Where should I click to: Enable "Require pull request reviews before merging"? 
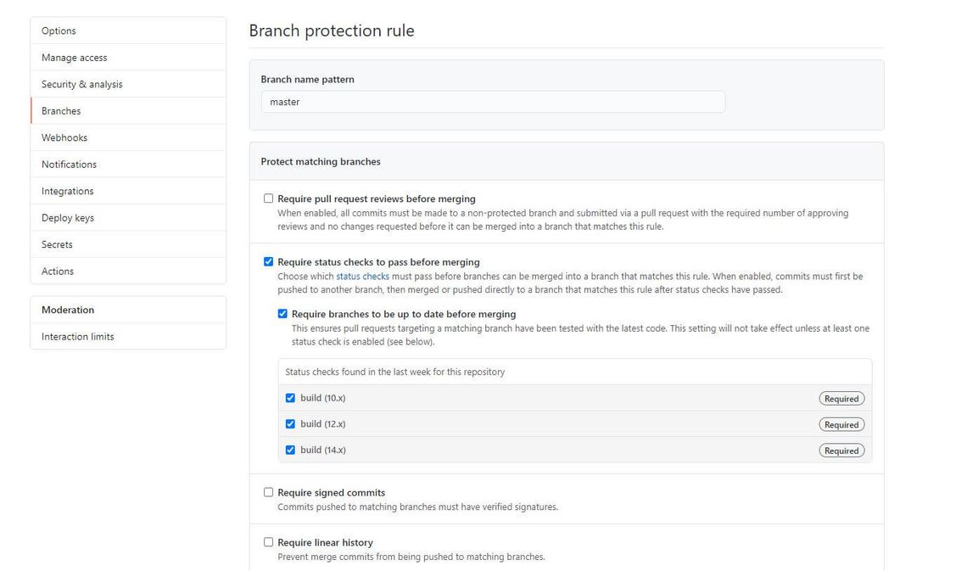pyautogui.click(x=268, y=198)
